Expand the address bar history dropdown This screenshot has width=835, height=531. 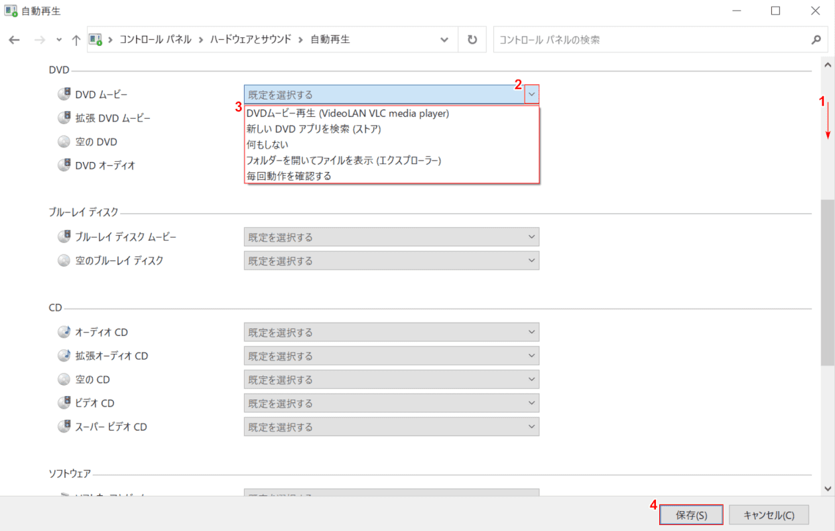tap(444, 40)
